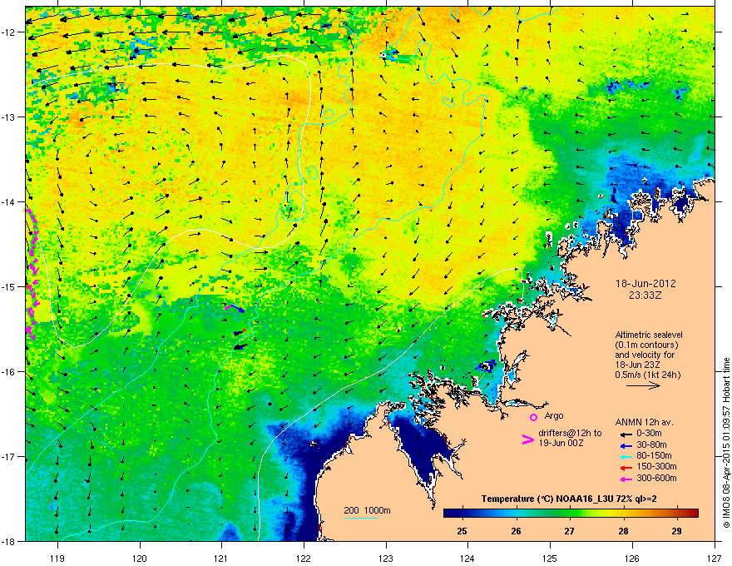
Task: Click the magenta drifters legend arrowhead
Action: (x=527, y=439)
